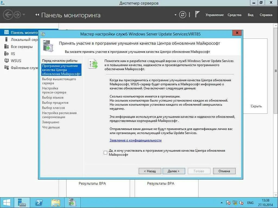Go to Перед началом работы wizard step

pyautogui.click(x=60, y=61)
